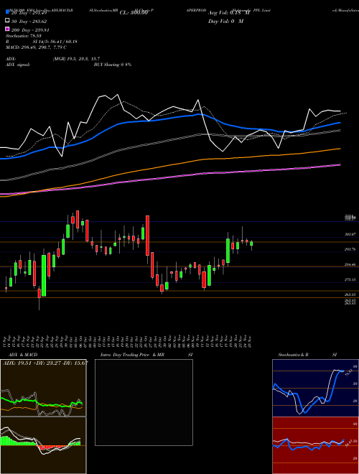Click the 302.07 price axis label
The height and width of the screenshot is (474, 359).
coord(350,234)
